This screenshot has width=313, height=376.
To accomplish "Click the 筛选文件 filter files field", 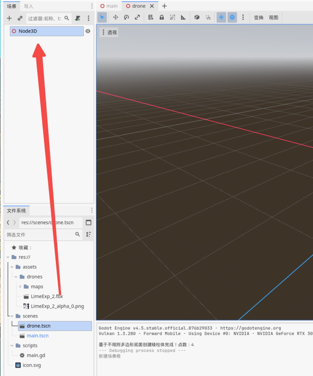I will tap(38, 234).
